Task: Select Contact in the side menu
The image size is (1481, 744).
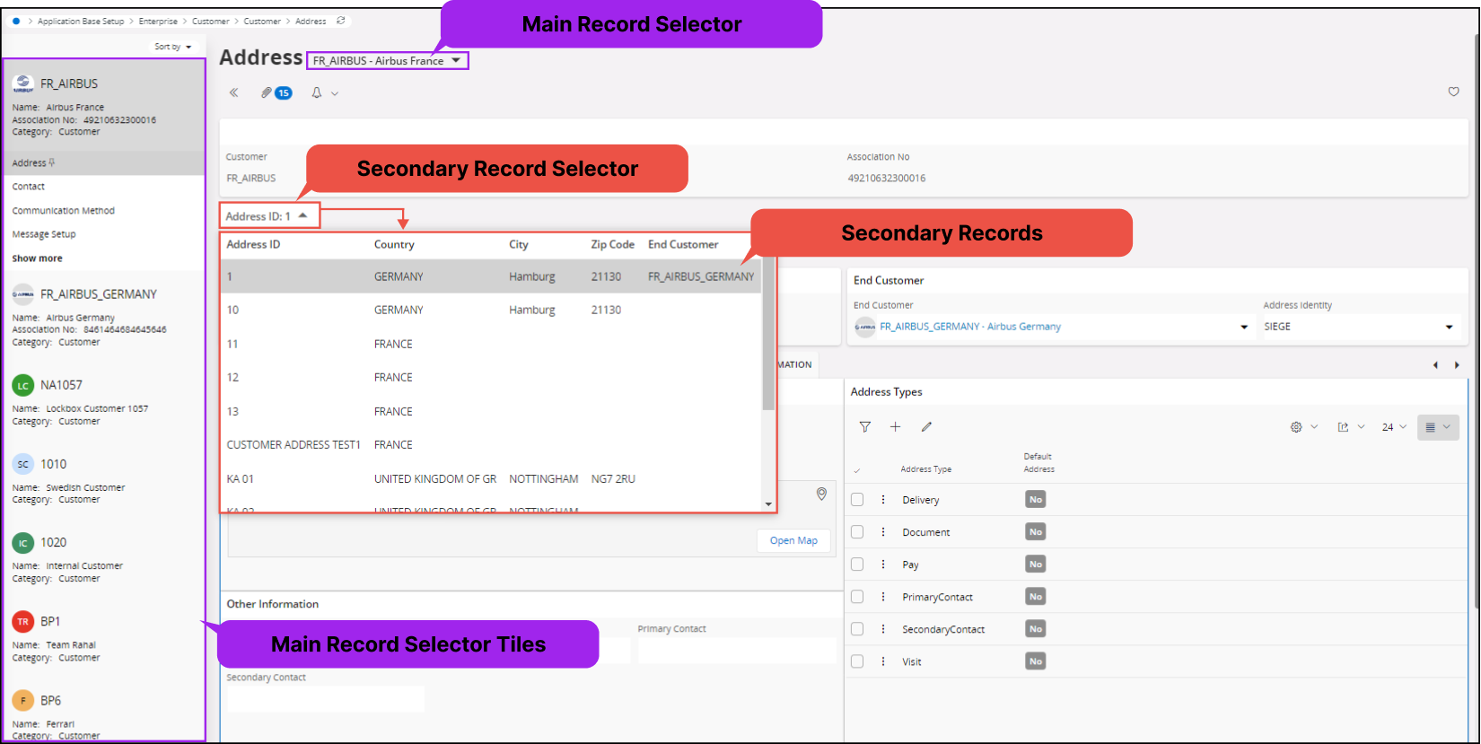Action: [x=29, y=187]
